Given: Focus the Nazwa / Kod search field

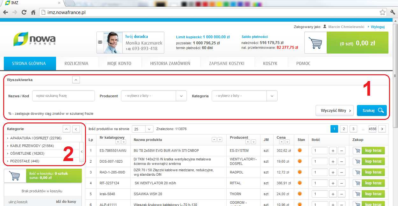Looking at the screenshot, I should coord(63,96).
